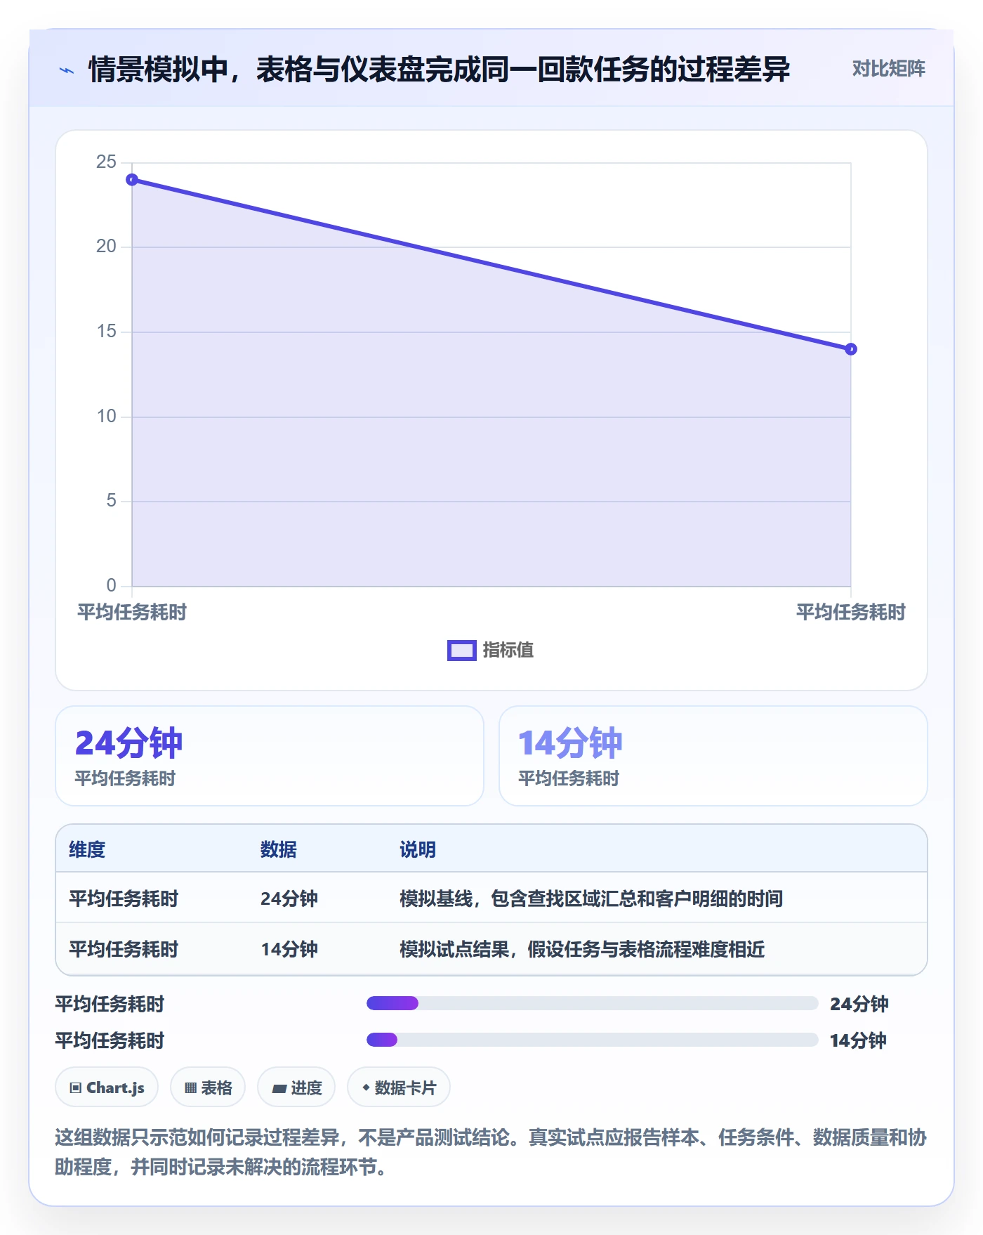Click the 模拟基线，包含查找区域汇总和客户明细的时间 cell
Image resolution: width=983 pixels, height=1235 pixels.
pos(591,899)
